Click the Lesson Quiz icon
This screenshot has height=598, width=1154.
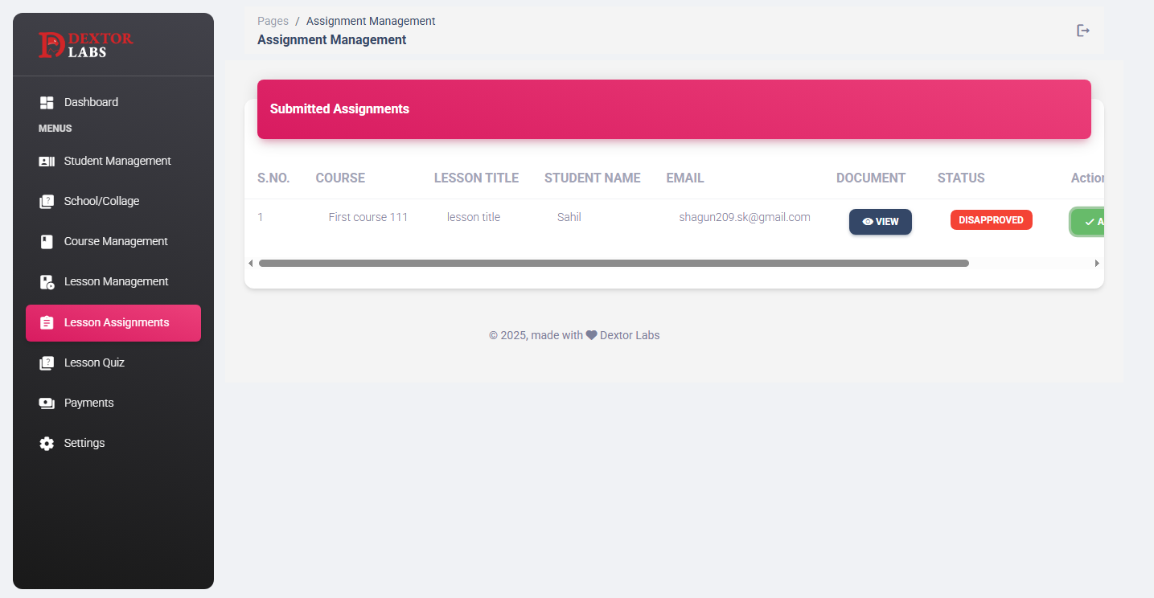(x=47, y=363)
